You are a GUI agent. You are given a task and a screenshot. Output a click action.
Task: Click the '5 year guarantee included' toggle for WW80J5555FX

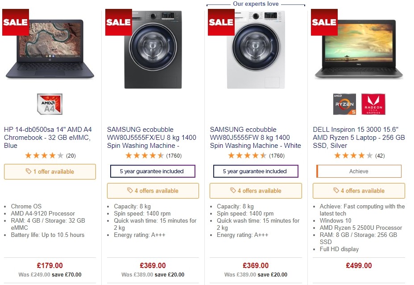[153, 171]
